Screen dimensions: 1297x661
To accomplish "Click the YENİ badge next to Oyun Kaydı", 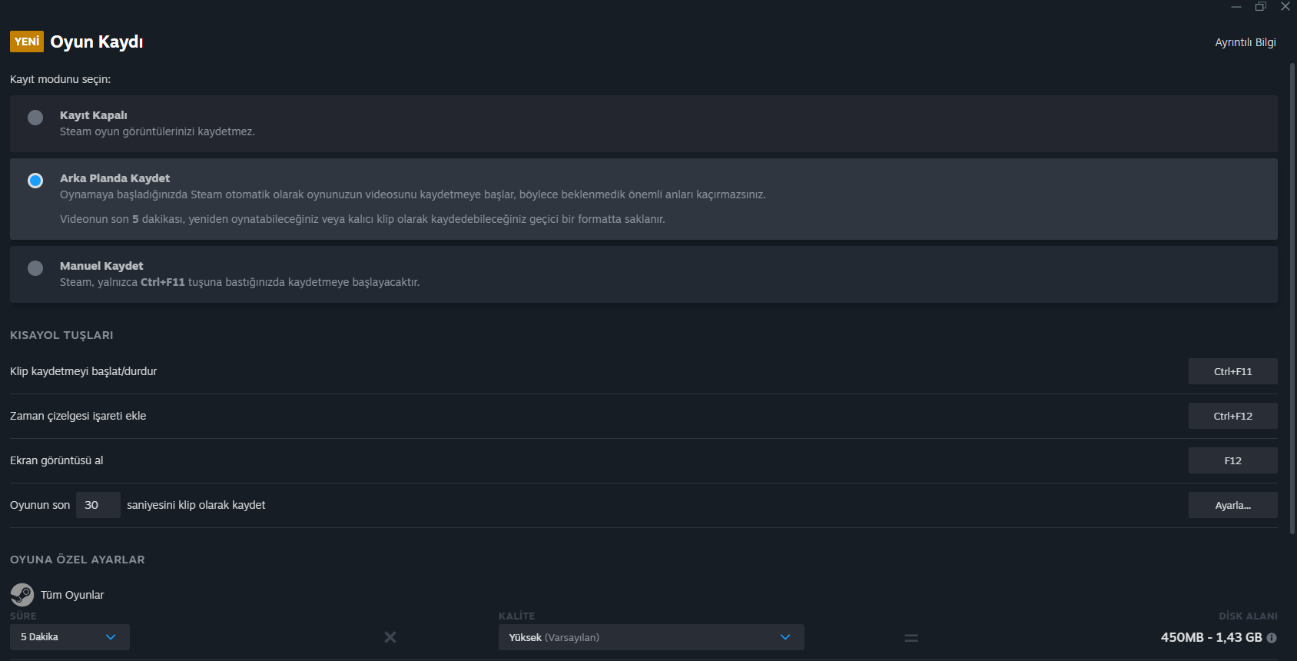I will 27,42.
